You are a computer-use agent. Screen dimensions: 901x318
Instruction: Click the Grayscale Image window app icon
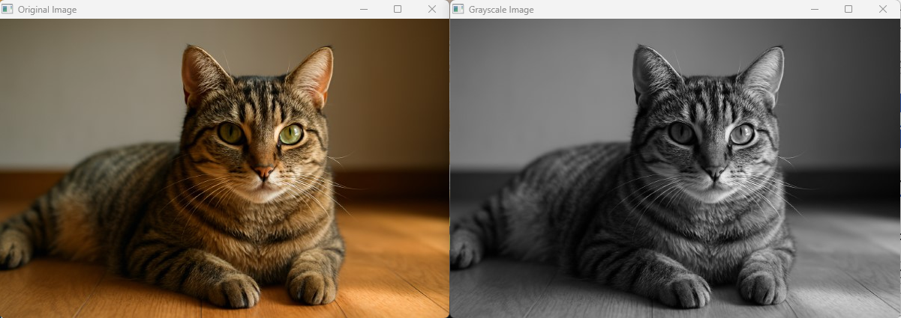458,9
